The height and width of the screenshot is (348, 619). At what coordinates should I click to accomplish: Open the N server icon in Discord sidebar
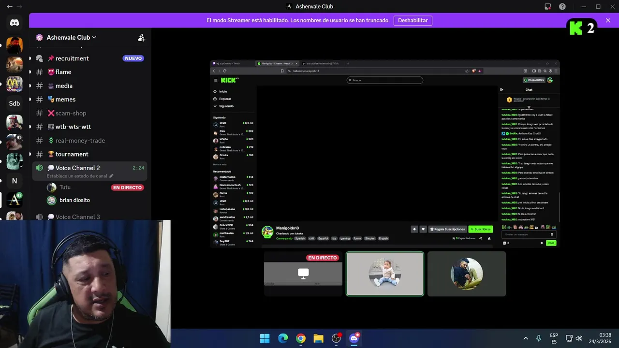pyautogui.click(x=15, y=181)
